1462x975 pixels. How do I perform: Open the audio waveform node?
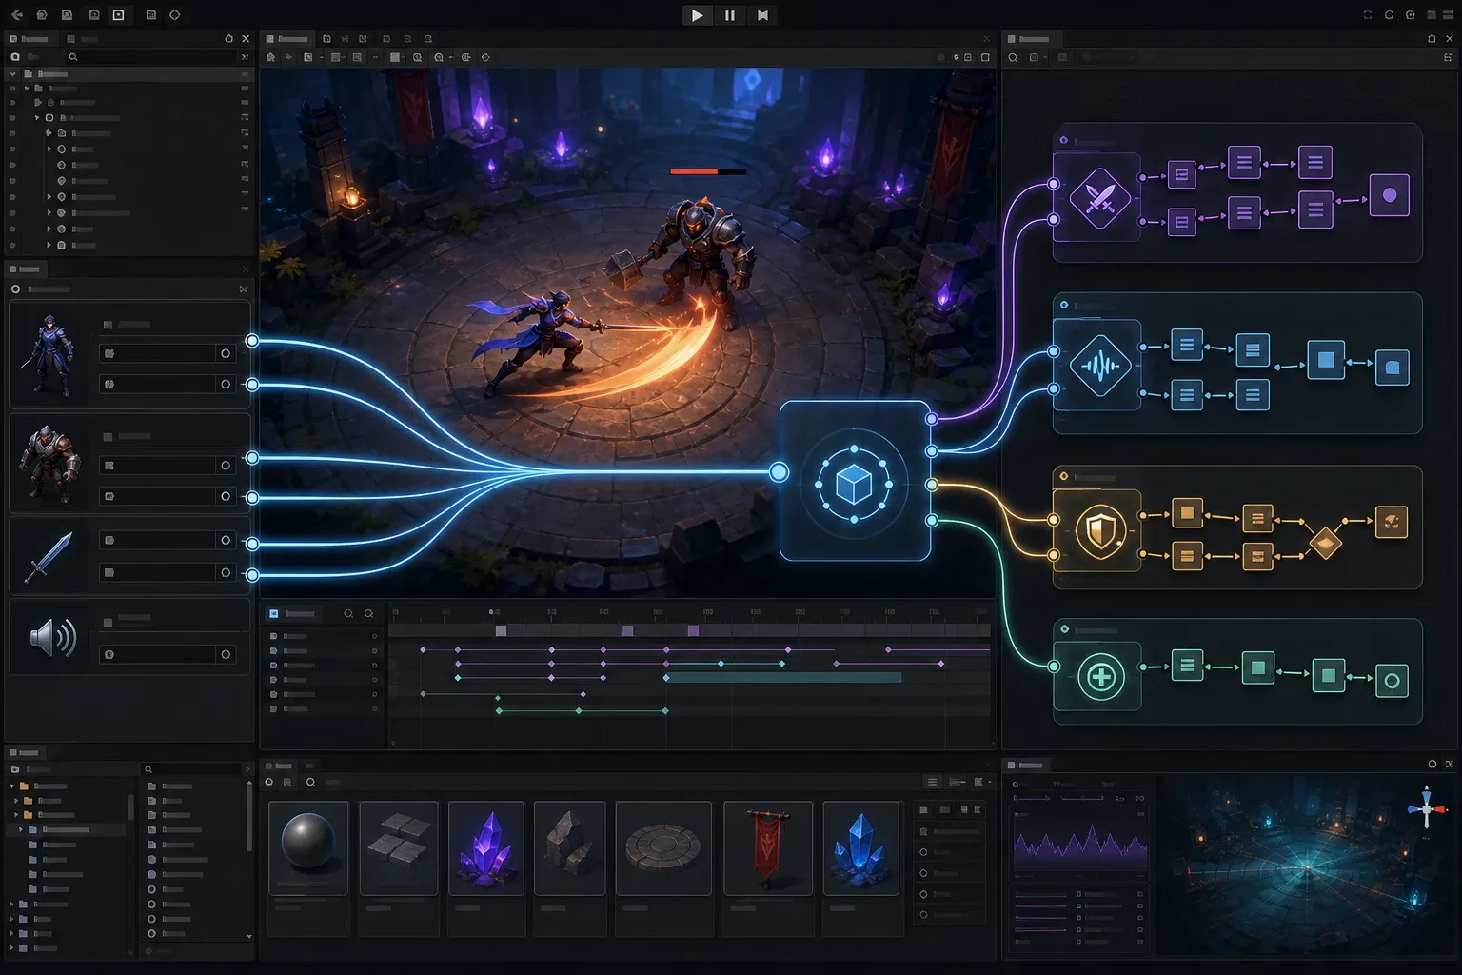point(1100,366)
